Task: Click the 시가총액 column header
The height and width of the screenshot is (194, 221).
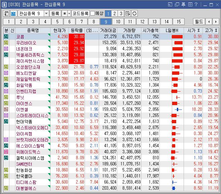Action: point(150,30)
